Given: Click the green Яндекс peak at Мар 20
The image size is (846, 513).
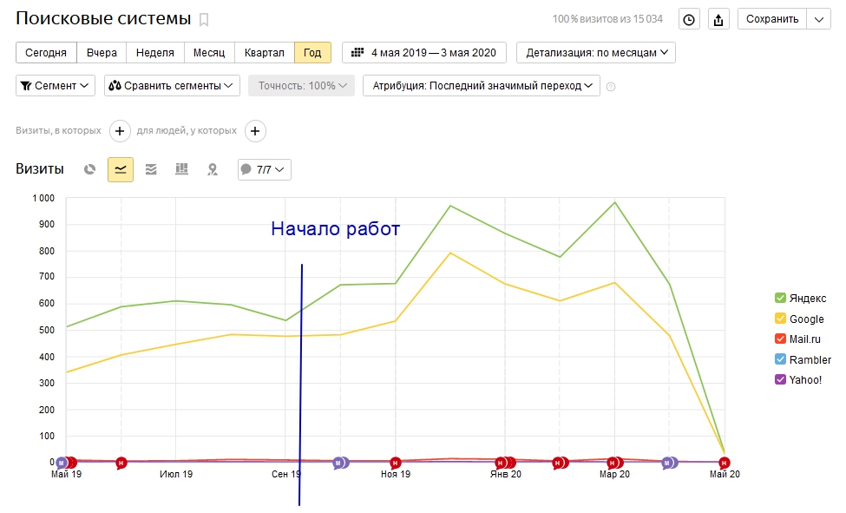Looking at the screenshot, I should tap(614, 202).
